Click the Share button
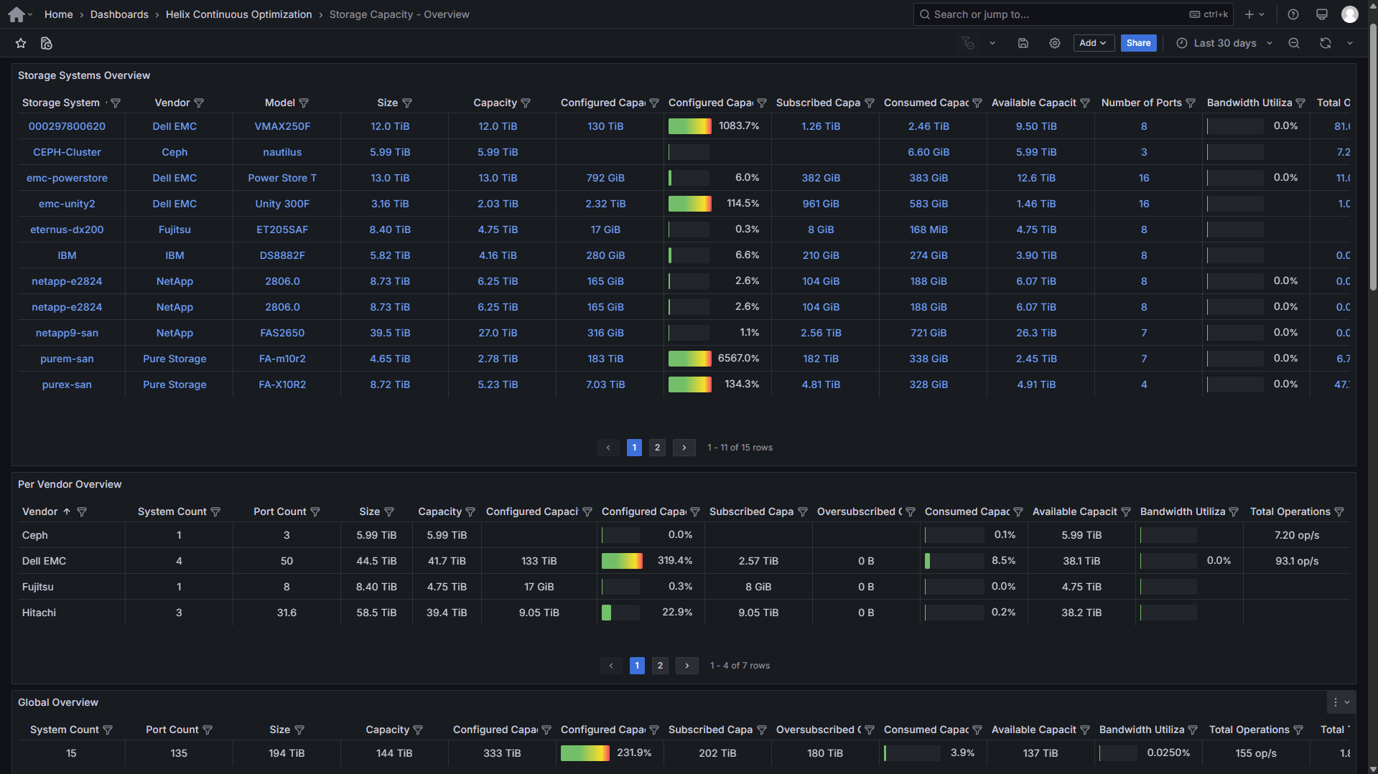 point(1138,44)
